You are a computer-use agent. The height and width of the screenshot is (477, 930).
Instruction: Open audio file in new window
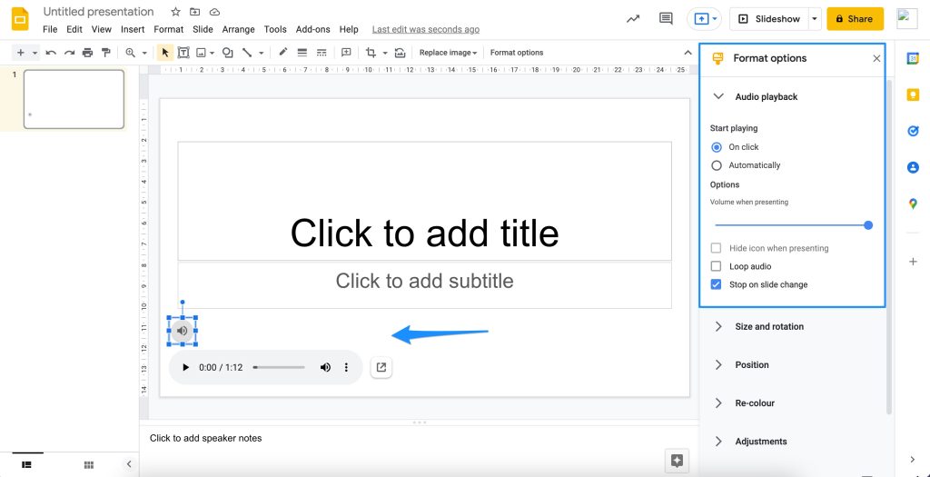[381, 367]
